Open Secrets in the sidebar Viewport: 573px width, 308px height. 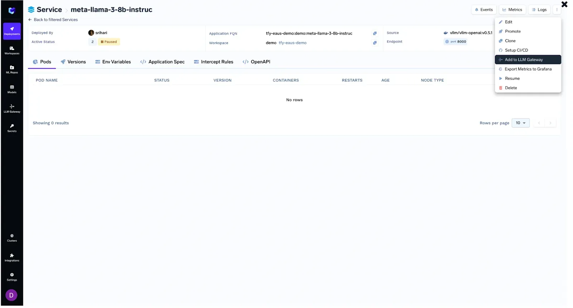[x=12, y=128]
